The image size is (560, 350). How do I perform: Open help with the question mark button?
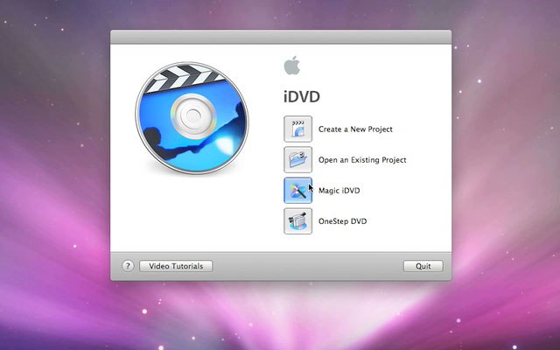(128, 266)
